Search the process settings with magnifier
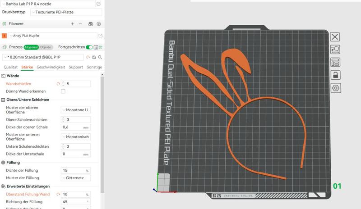 (100, 57)
